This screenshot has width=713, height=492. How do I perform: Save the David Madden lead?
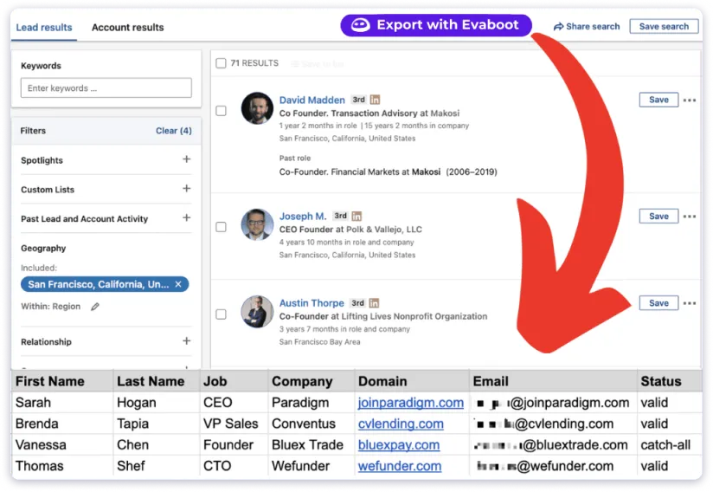tap(658, 100)
